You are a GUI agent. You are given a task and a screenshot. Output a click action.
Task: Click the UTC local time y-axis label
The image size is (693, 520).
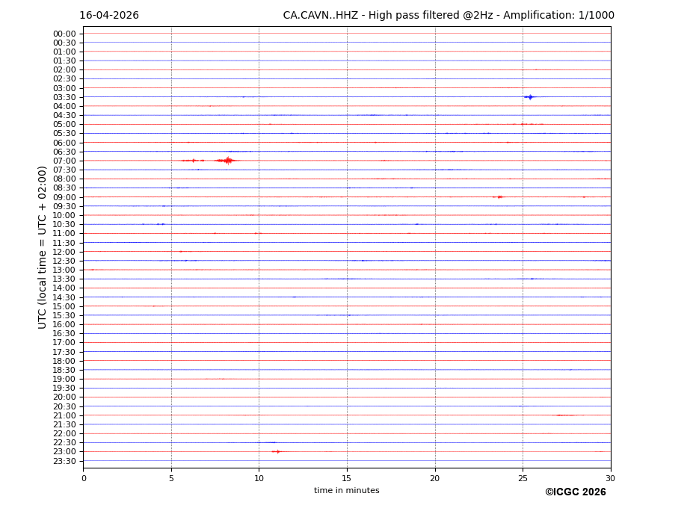43,247
